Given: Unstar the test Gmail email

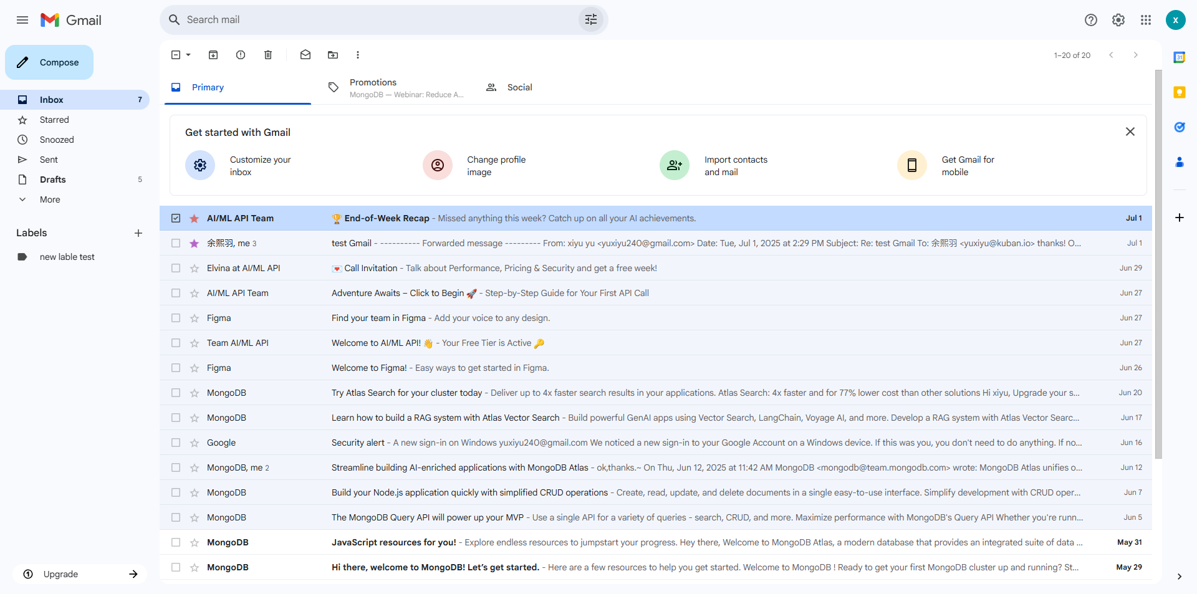Looking at the screenshot, I should (195, 243).
